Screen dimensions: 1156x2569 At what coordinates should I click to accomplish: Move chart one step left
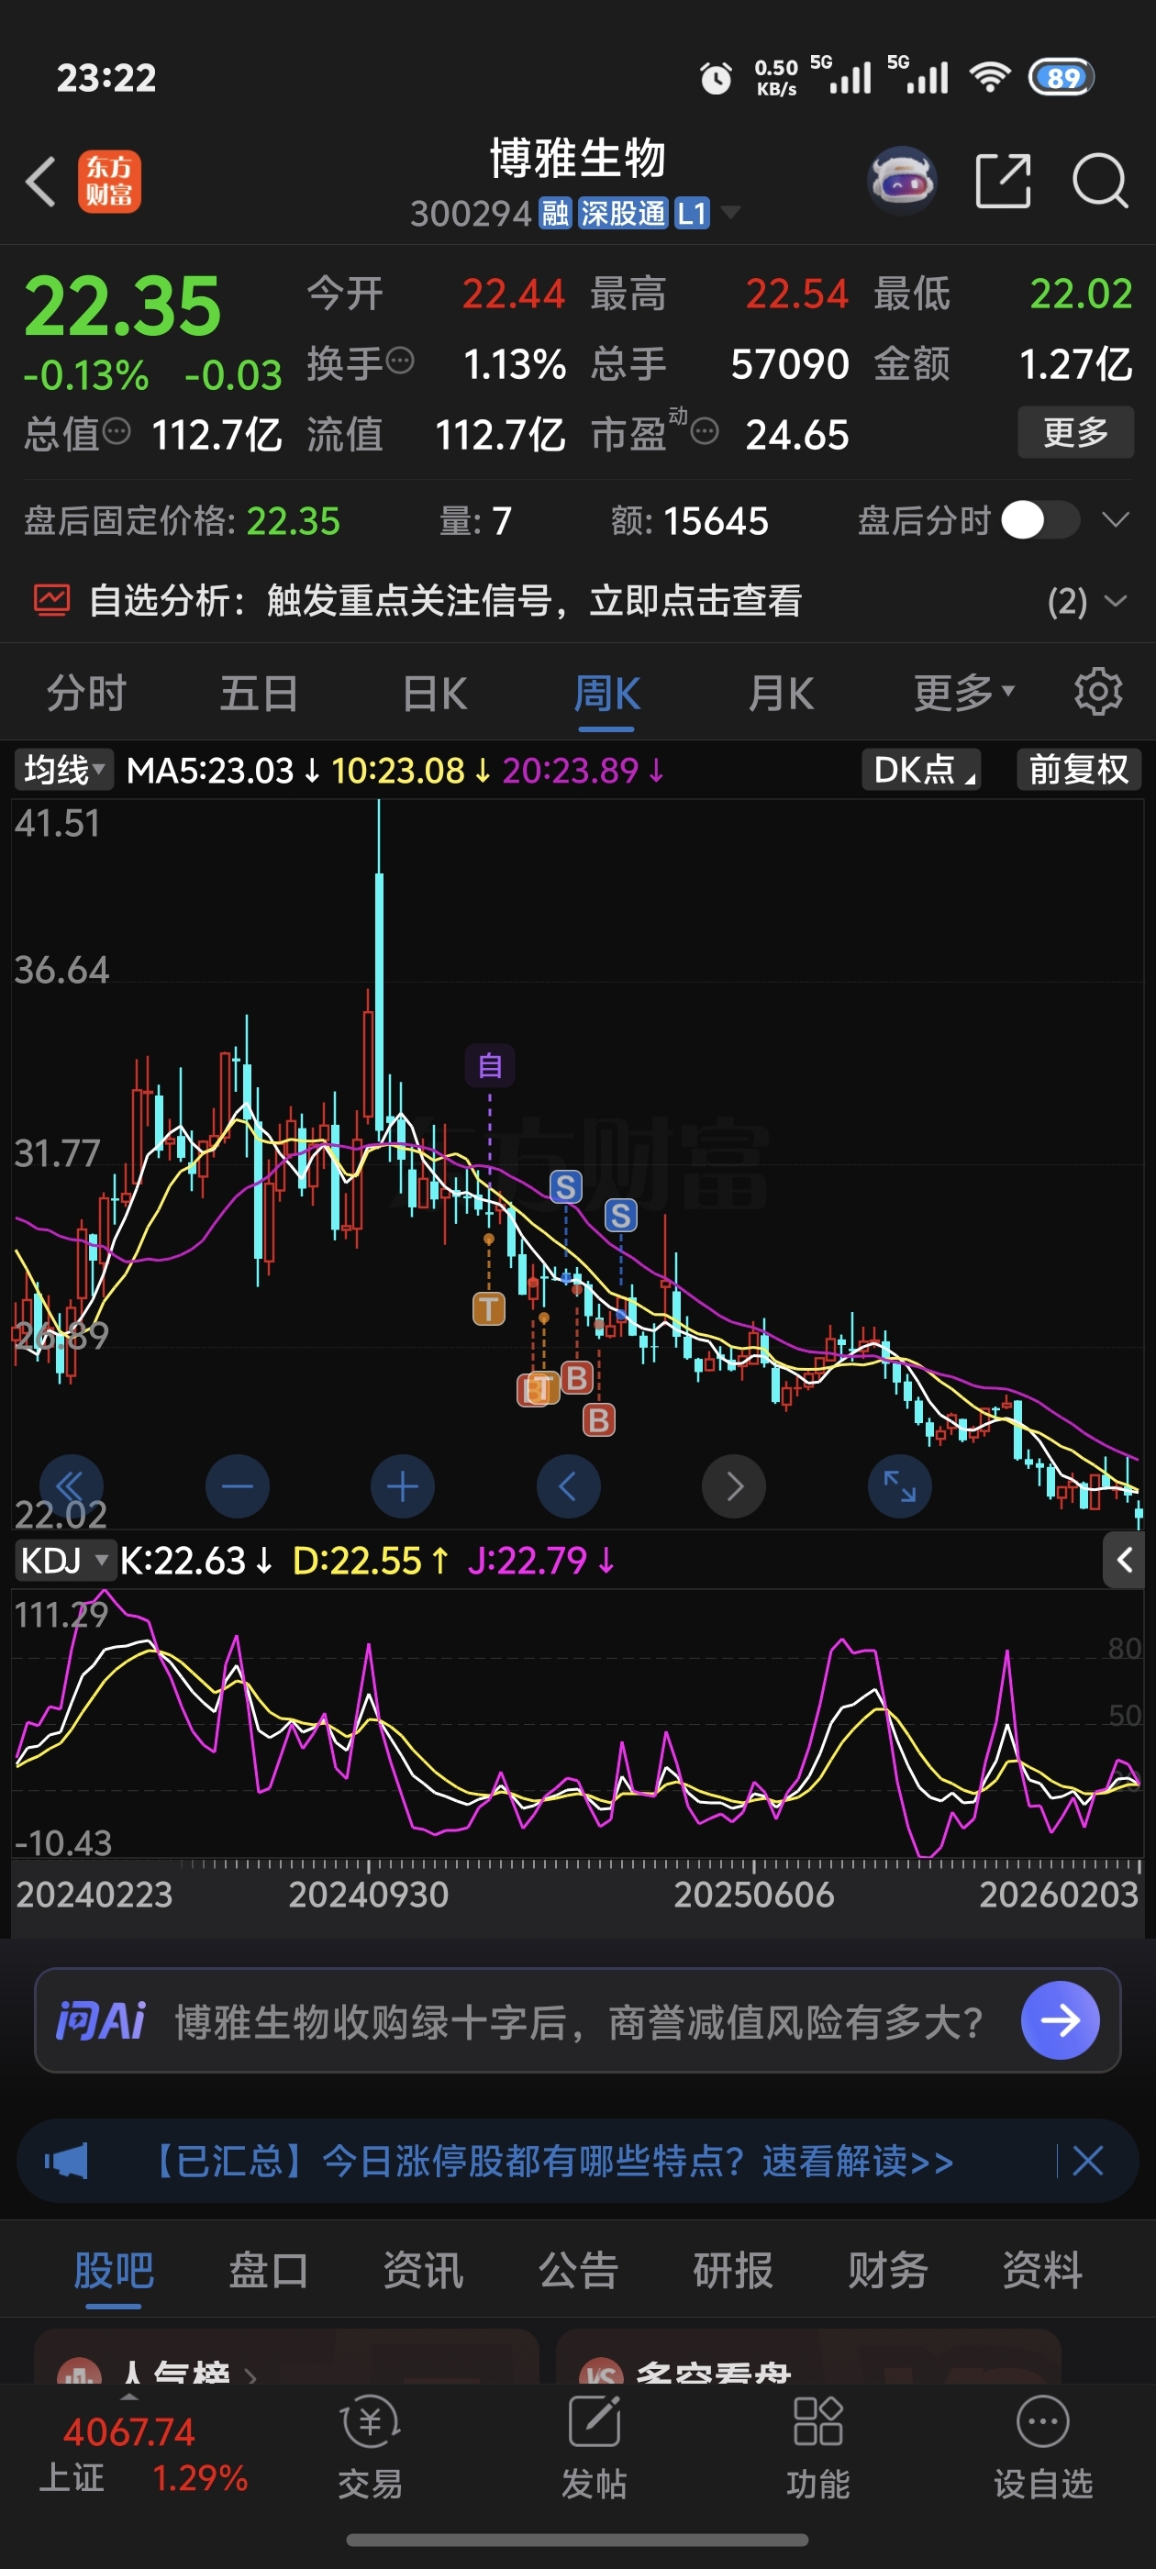tap(569, 1487)
